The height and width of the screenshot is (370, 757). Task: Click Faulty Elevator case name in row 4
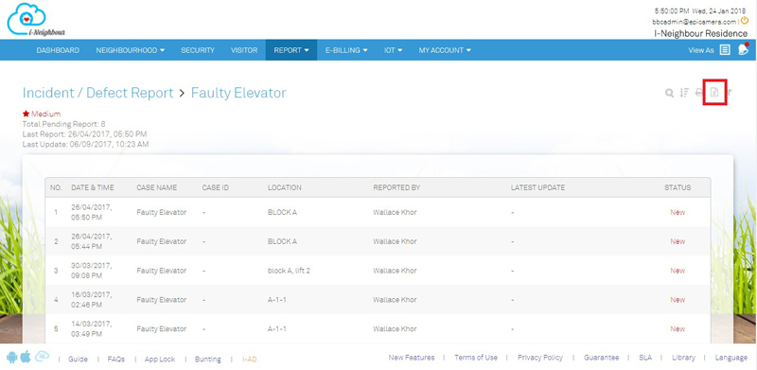click(161, 299)
